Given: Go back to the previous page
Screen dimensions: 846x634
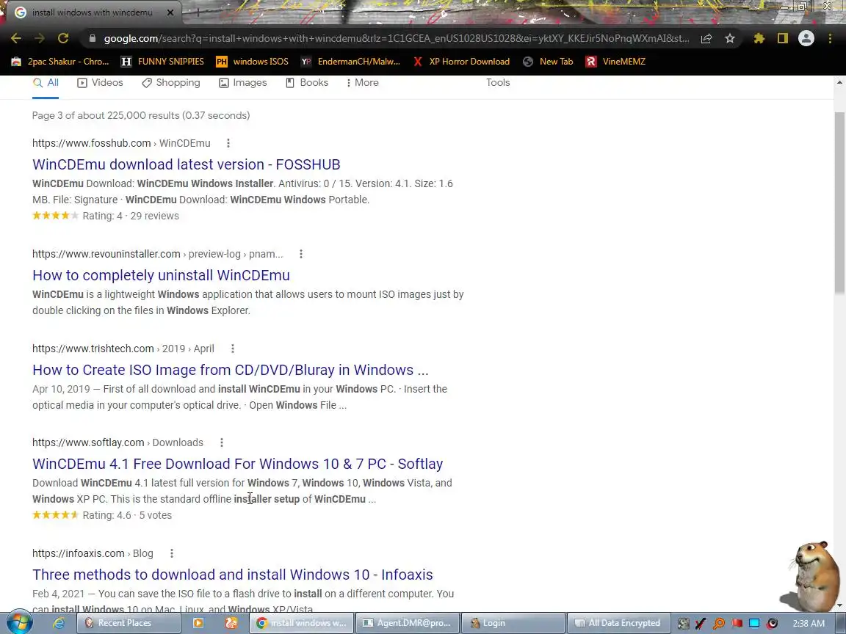Looking at the screenshot, I should pyautogui.click(x=16, y=38).
